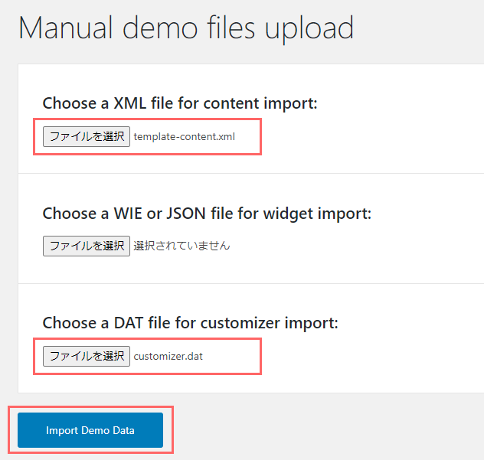Select the customizer.dat file name label

pos(168,356)
